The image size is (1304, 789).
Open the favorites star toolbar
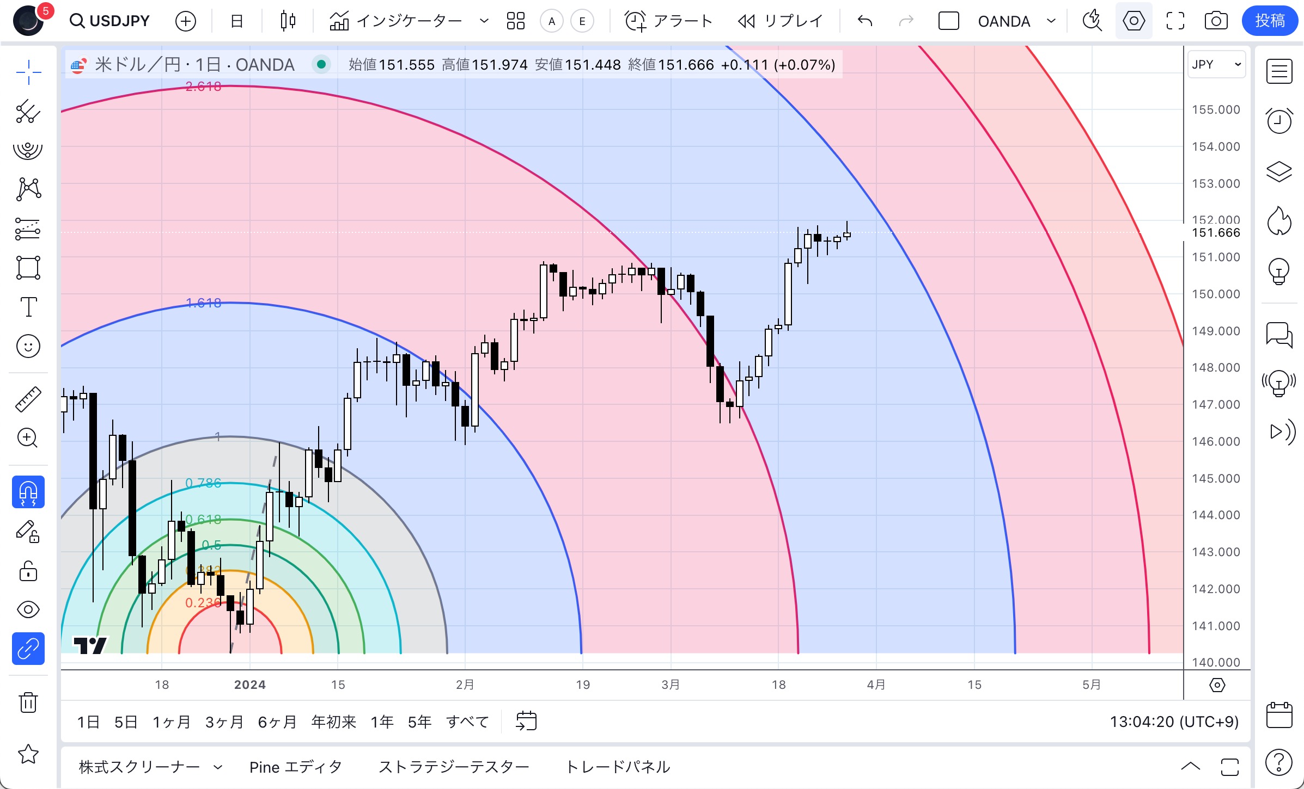pos(28,754)
